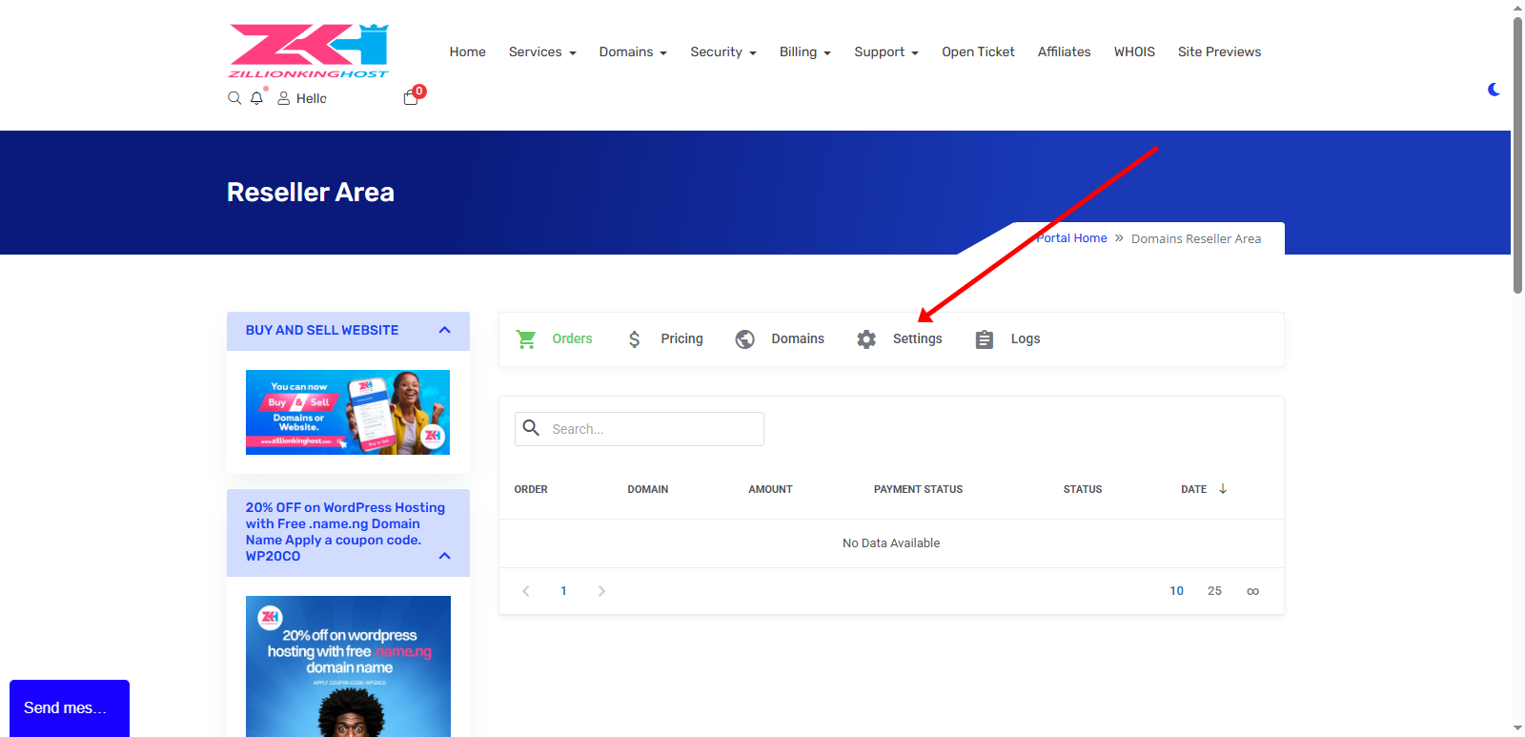Toggle dark mode moon icon
The height and width of the screenshot is (737, 1525).
[x=1494, y=90]
